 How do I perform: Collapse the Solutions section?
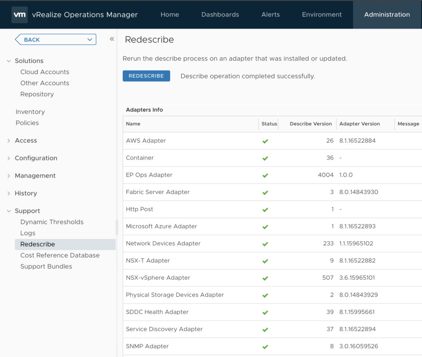coord(9,61)
